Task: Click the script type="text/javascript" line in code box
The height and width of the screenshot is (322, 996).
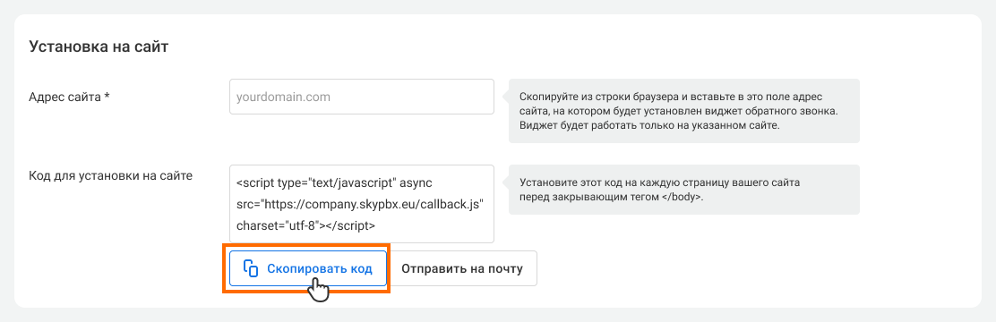Action: 334,183
